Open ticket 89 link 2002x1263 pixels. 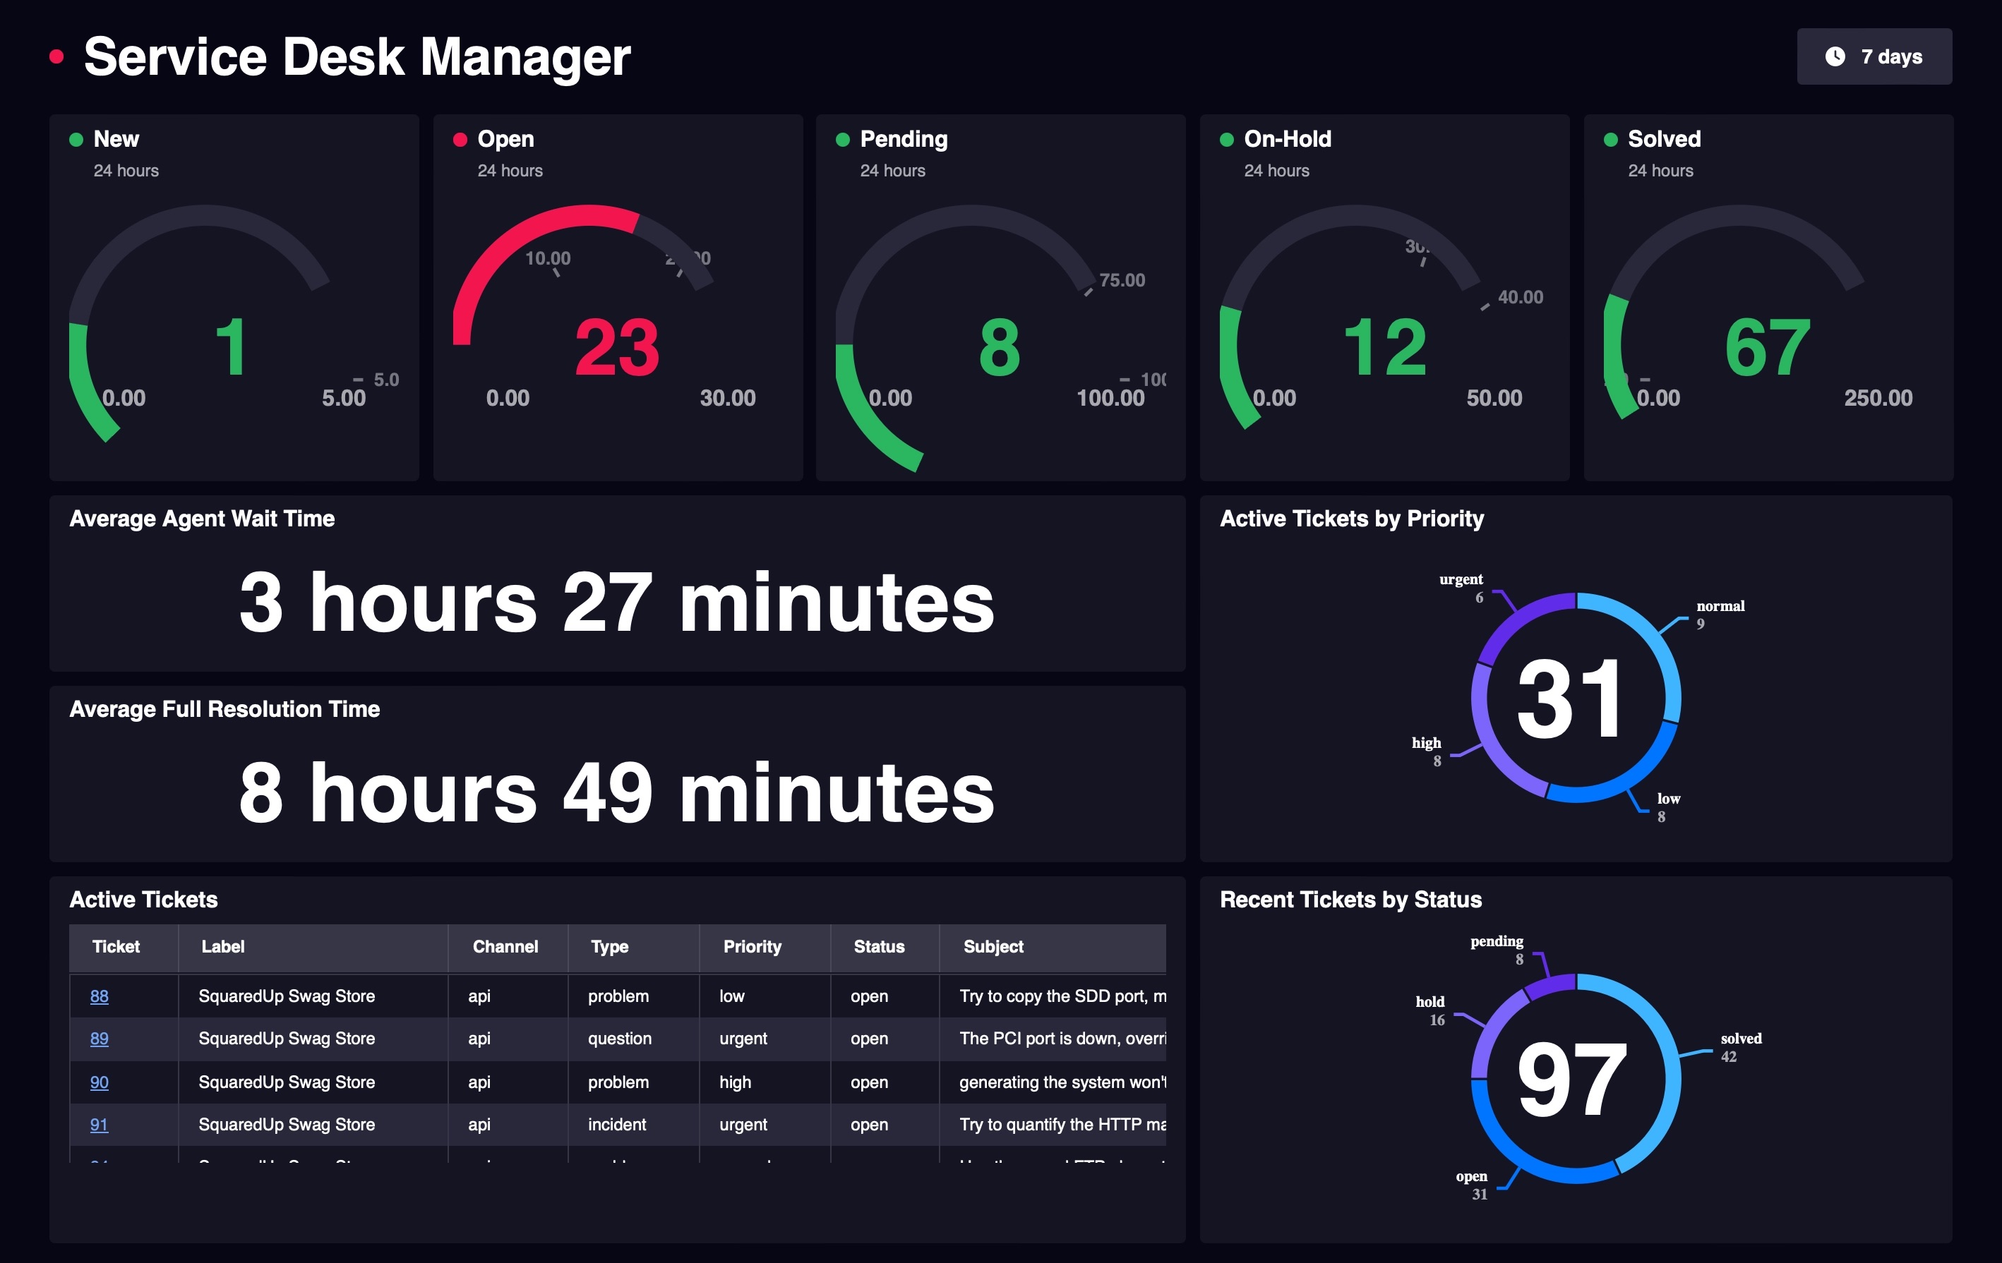tap(99, 1039)
